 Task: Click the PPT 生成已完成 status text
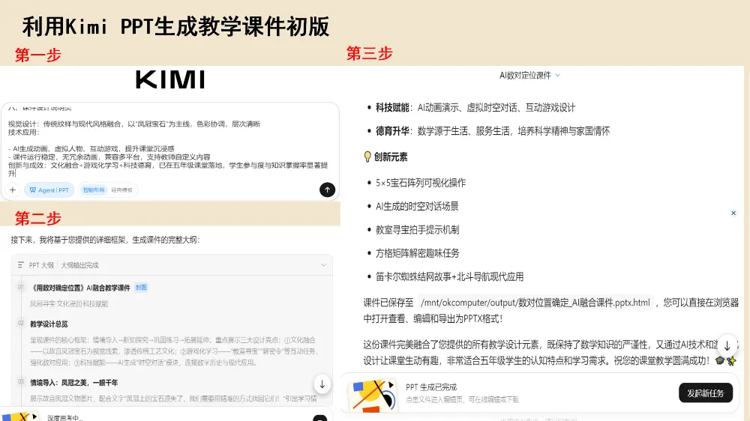431,387
